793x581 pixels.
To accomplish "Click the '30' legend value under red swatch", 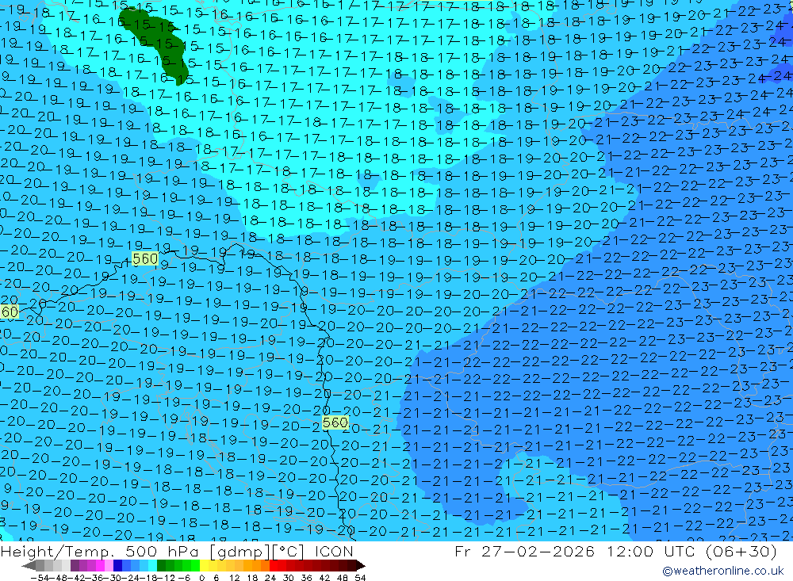I will click(x=288, y=578).
